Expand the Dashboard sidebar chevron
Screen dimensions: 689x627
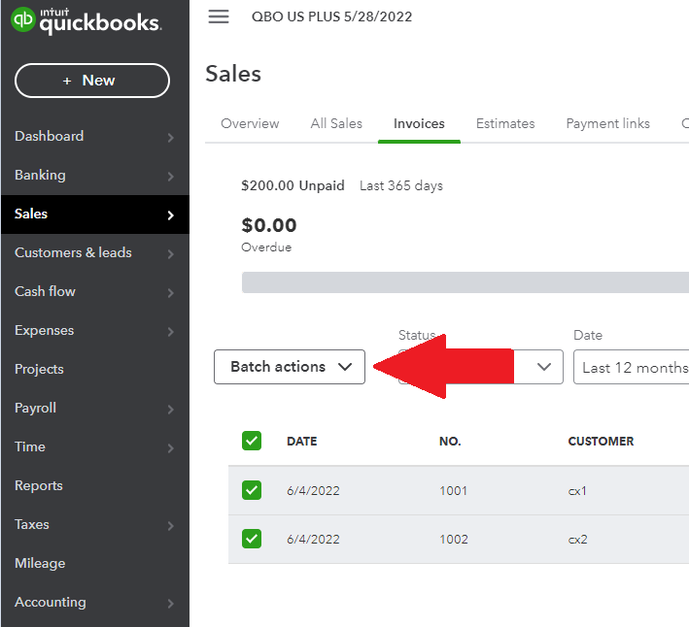pyautogui.click(x=170, y=138)
